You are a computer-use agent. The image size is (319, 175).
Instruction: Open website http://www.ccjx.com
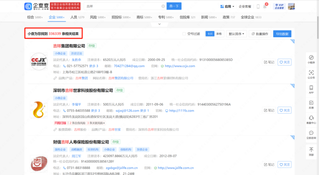coord(180,66)
